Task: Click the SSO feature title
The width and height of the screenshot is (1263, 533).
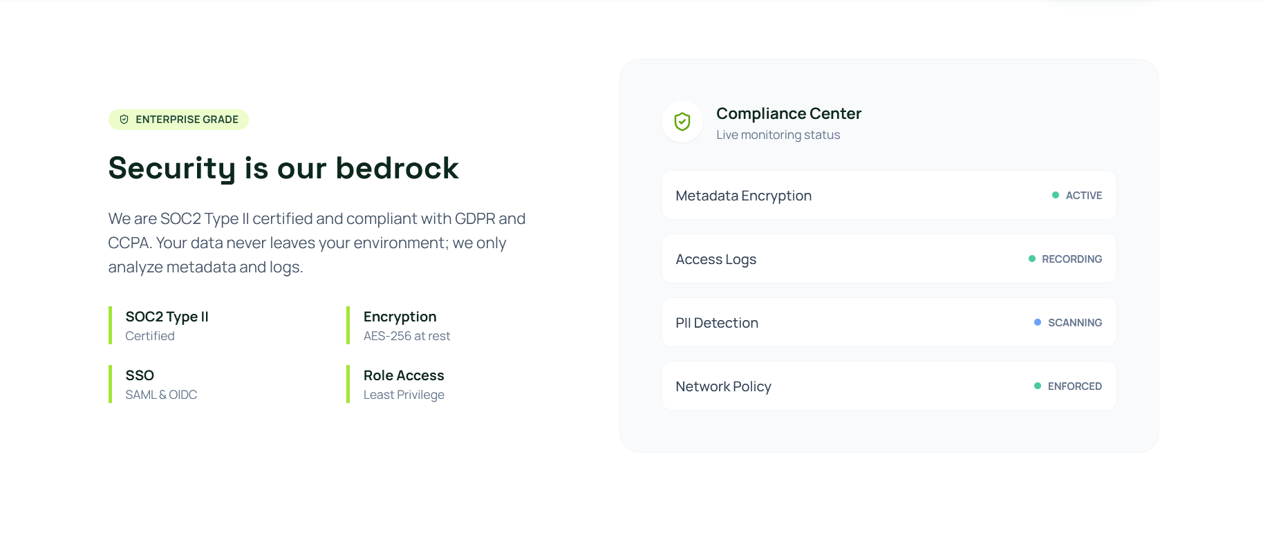Action: pyautogui.click(x=140, y=375)
